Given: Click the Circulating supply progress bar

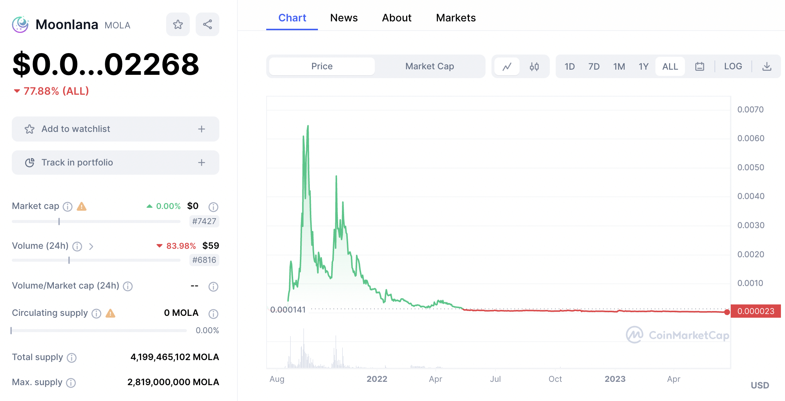Looking at the screenshot, I should click(99, 331).
